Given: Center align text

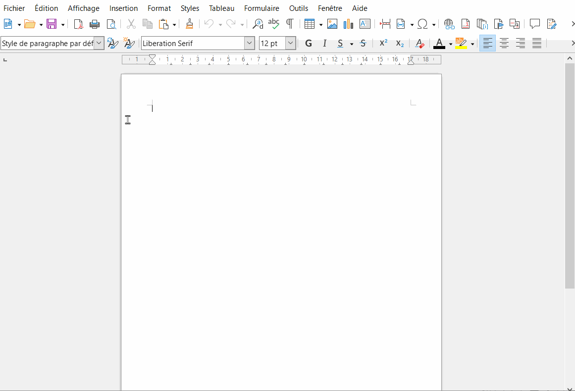Looking at the screenshot, I should (x=504, y=44).
